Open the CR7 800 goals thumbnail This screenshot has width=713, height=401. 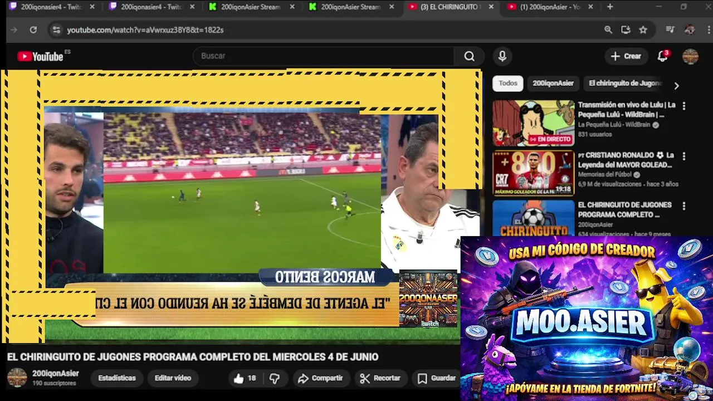(x=533, y=173)
